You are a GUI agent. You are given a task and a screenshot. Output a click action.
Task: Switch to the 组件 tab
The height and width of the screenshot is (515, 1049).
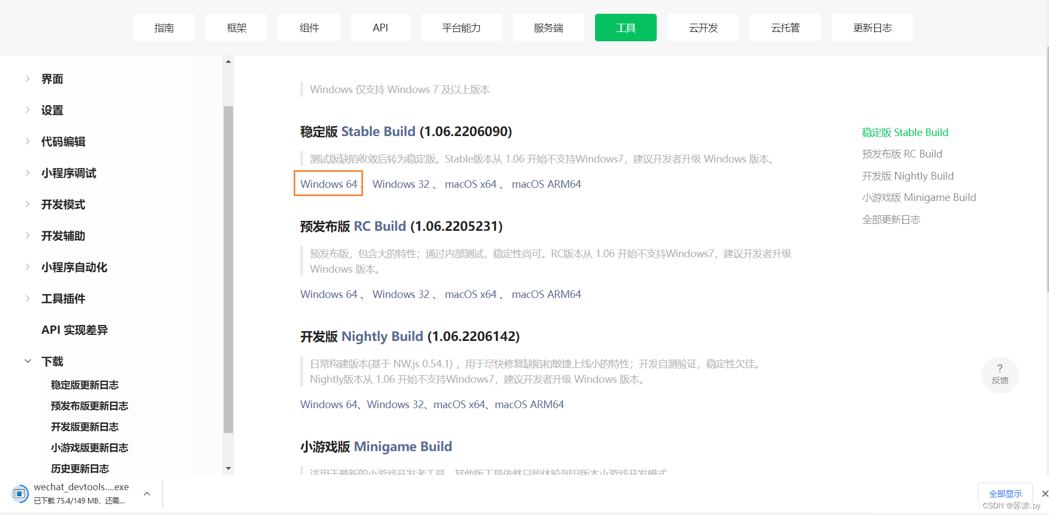[x=309, y=28]
